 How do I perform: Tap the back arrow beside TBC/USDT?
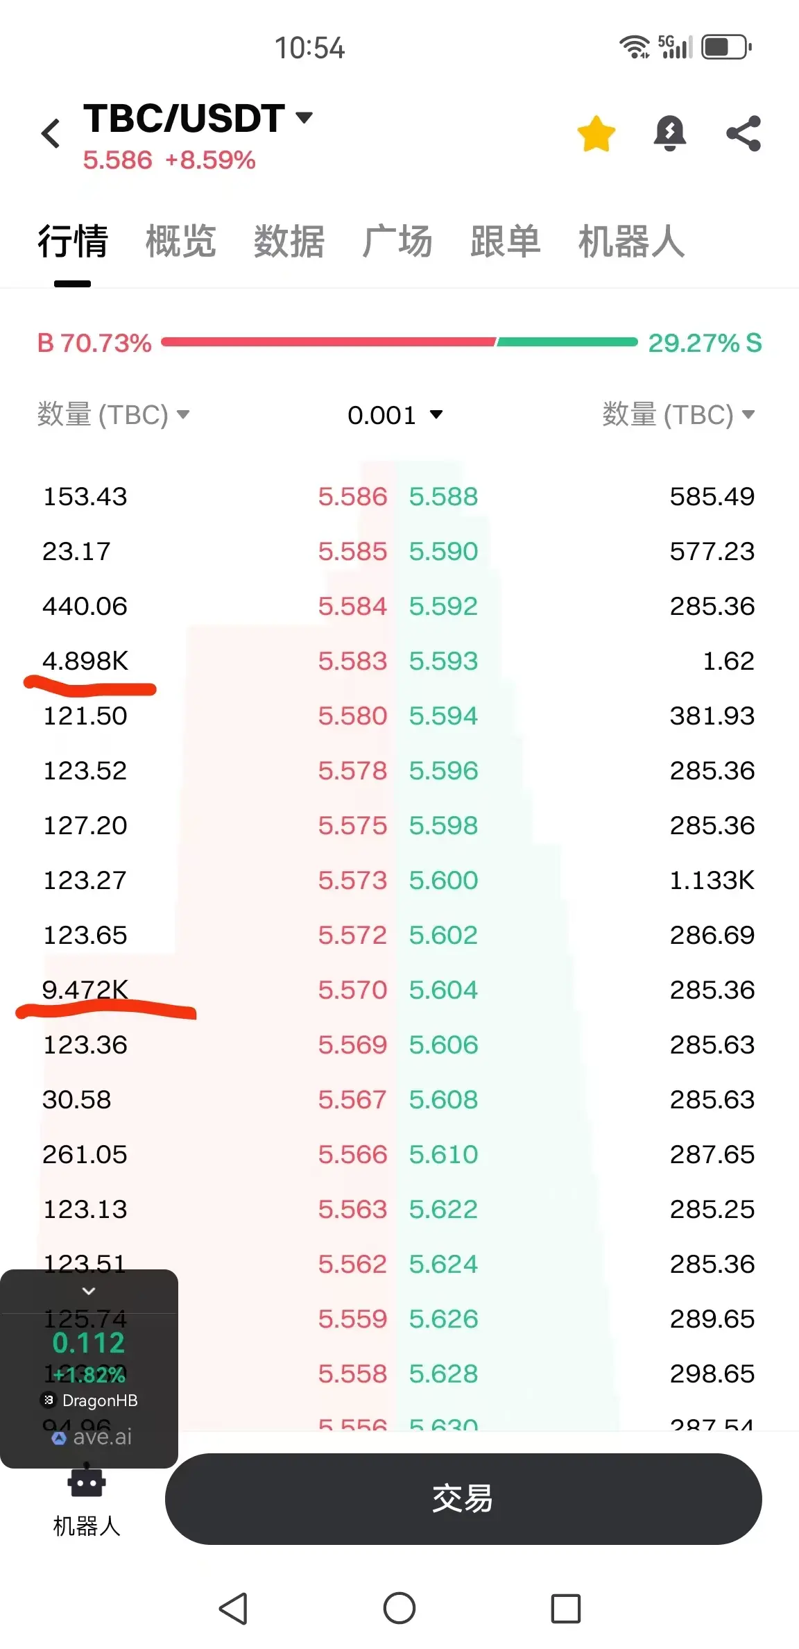tap(51, 133)
